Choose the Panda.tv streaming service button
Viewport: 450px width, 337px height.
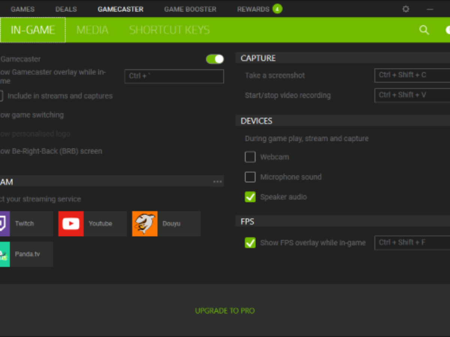click(27, 254)
